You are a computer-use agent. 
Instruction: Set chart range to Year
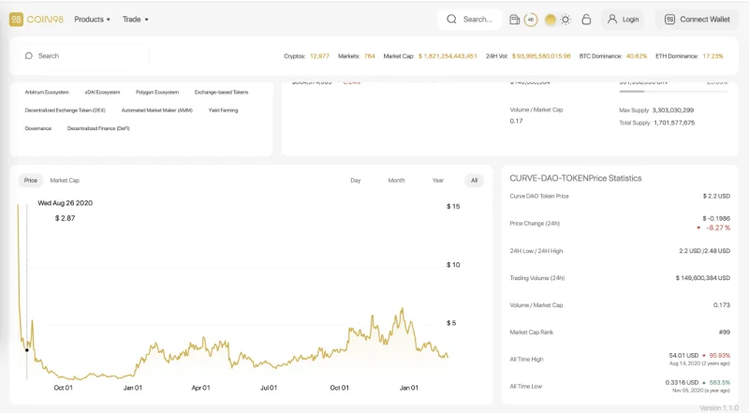(437, 180)
